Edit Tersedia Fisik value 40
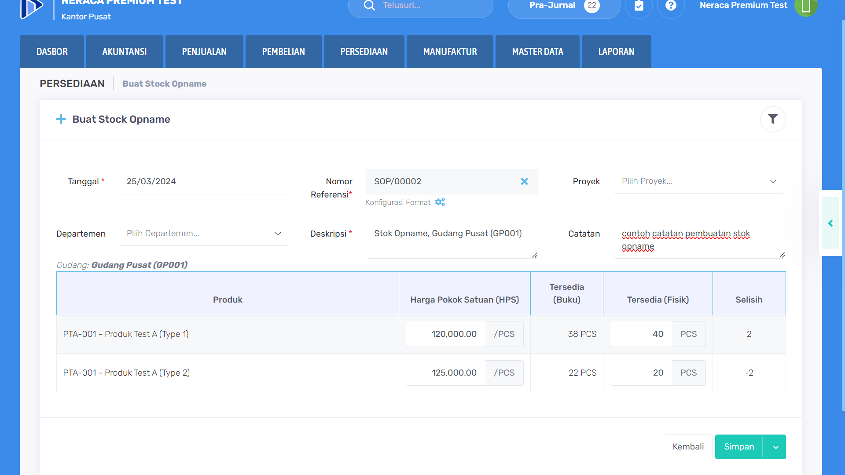Viewport: 845px width, 475px height. coord(641,334)
